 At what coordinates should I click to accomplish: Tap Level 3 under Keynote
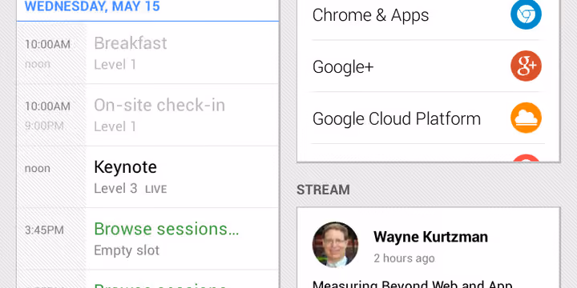point(115,189)
